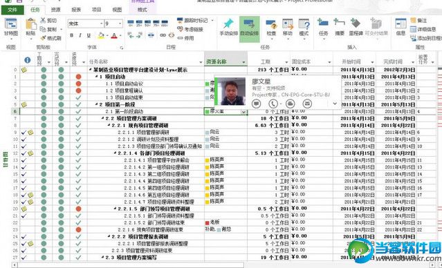This screenshot has width=442, height=268.
Task: Collapse 2.2.1.4 各部门项目经理调研 group
Action: pyautogui.click(x=115, y=153)
